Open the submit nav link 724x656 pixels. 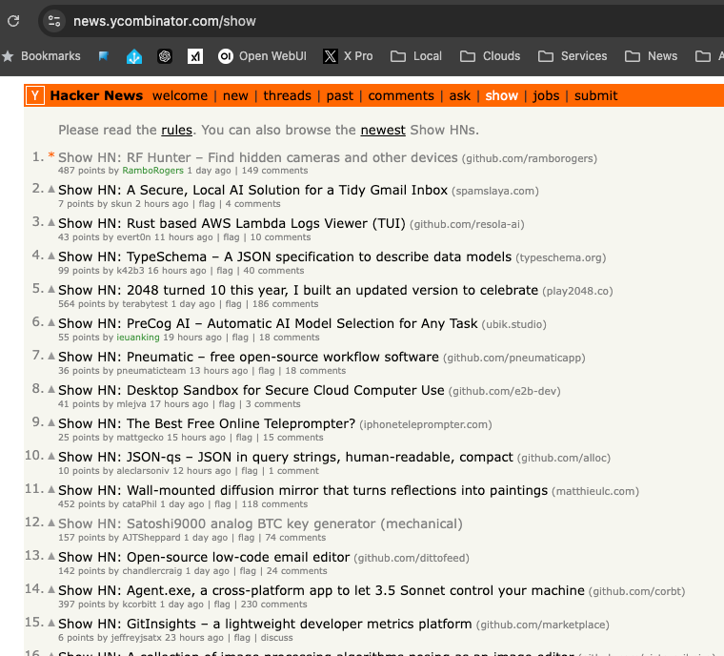(x=595, y=95)
